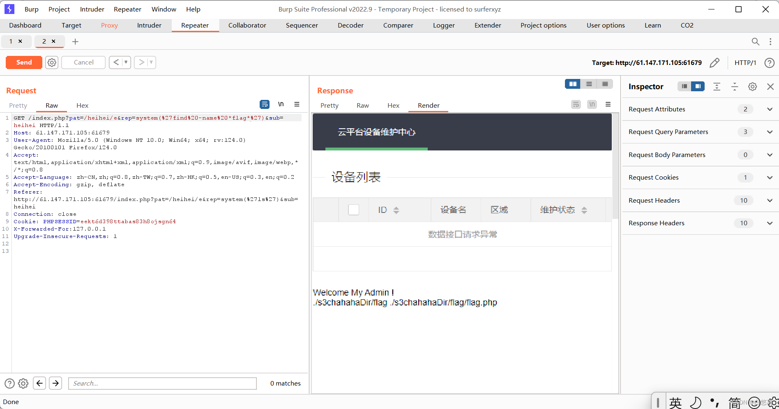The image size is (779, 409).
Task: Close the Inspector panel
Action: pyautogui.click(x=770, y=86)
